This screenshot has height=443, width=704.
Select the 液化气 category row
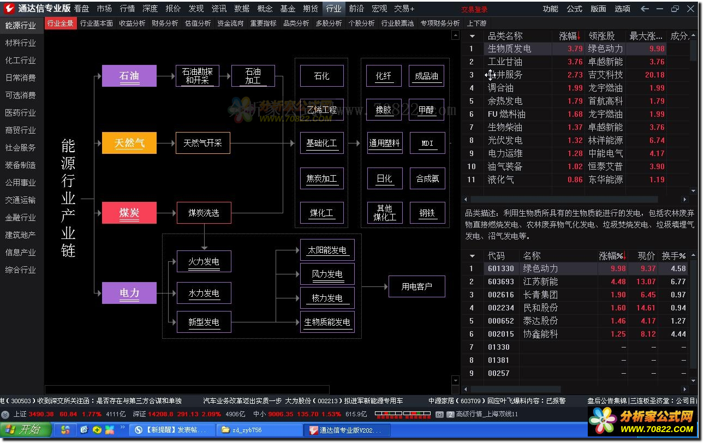575,180
